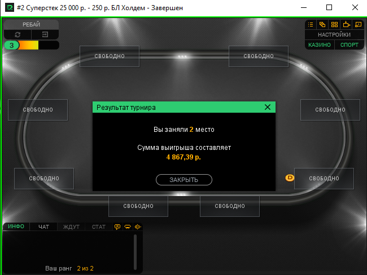
Task: Click the stack tables arrows icon
Action: tap(347, 25)
